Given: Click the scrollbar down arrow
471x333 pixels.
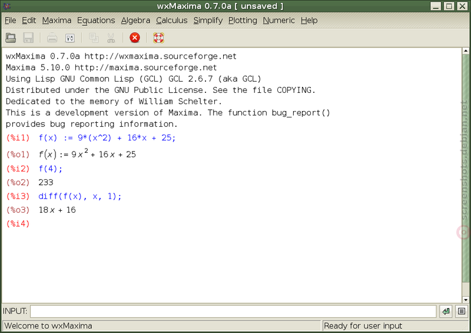Looking at the screenshot, I should tap(466, 300).
